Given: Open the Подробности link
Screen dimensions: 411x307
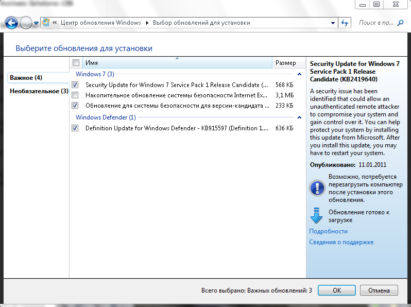Looking at the screenshot, I should tap(329, 231).
